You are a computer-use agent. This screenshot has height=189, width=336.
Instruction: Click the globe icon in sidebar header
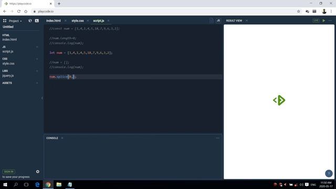click(x=30, y=20)
